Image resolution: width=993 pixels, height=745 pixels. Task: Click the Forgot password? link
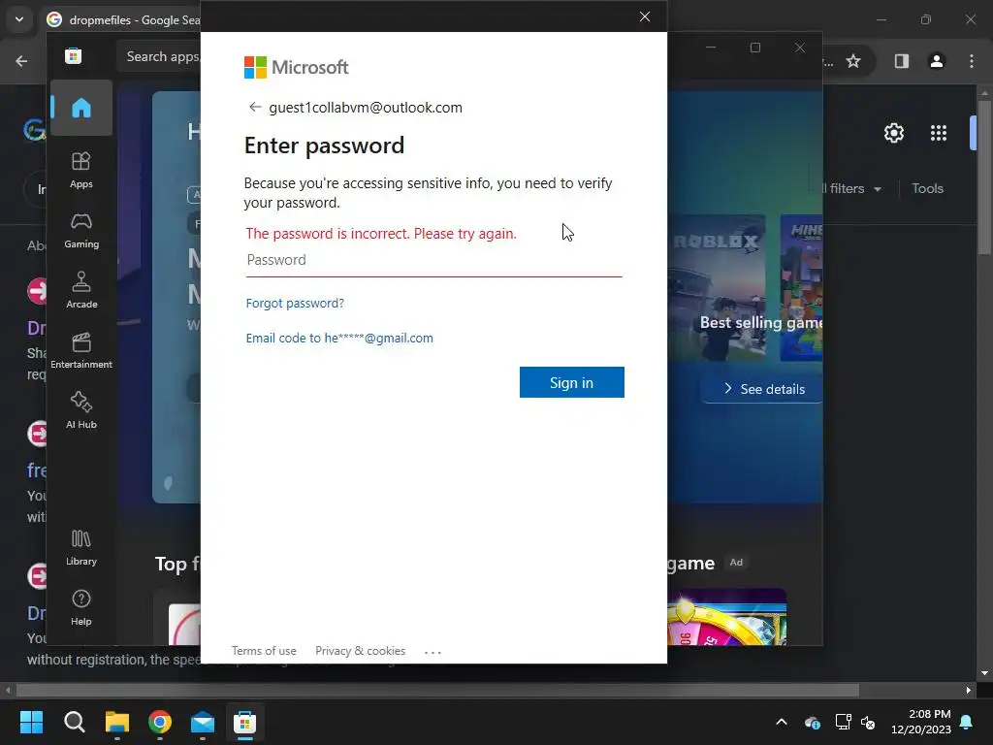(295, 303)
